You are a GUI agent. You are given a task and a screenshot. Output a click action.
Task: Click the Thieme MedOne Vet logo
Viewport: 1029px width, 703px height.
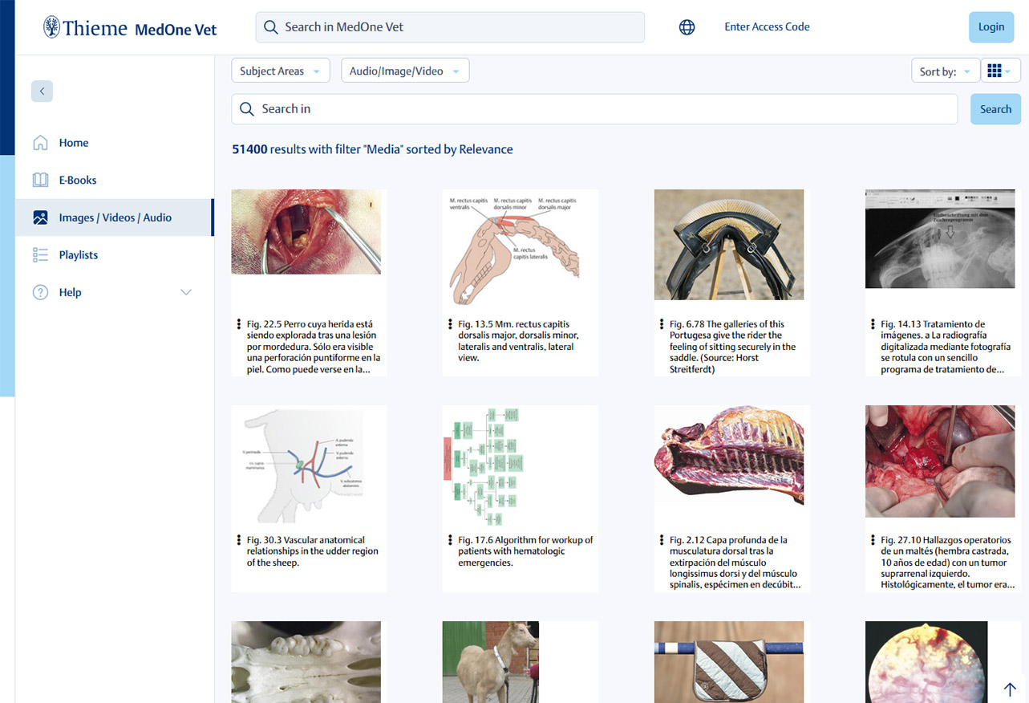click(x=130, y=29)
